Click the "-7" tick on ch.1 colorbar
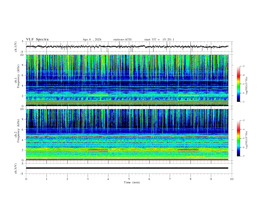Image resolution: width=261 pixels, height=201 pixels. coord(243,102)
